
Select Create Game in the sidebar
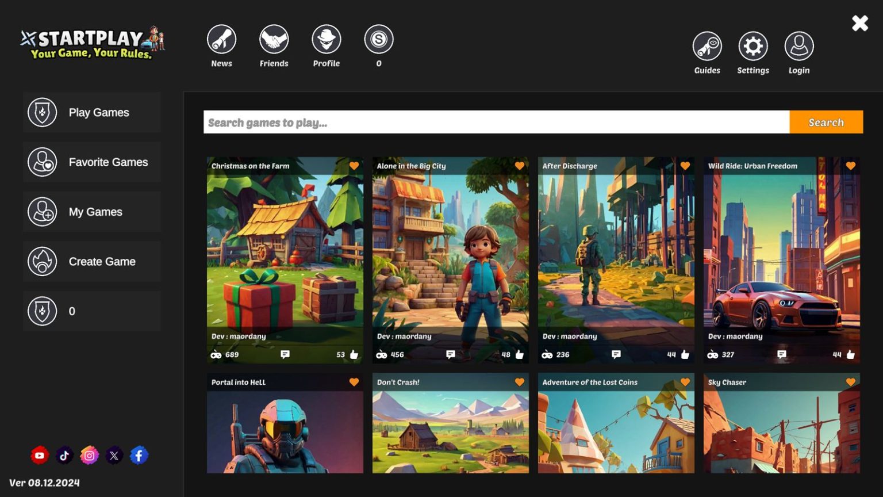(x=92, y=261)
